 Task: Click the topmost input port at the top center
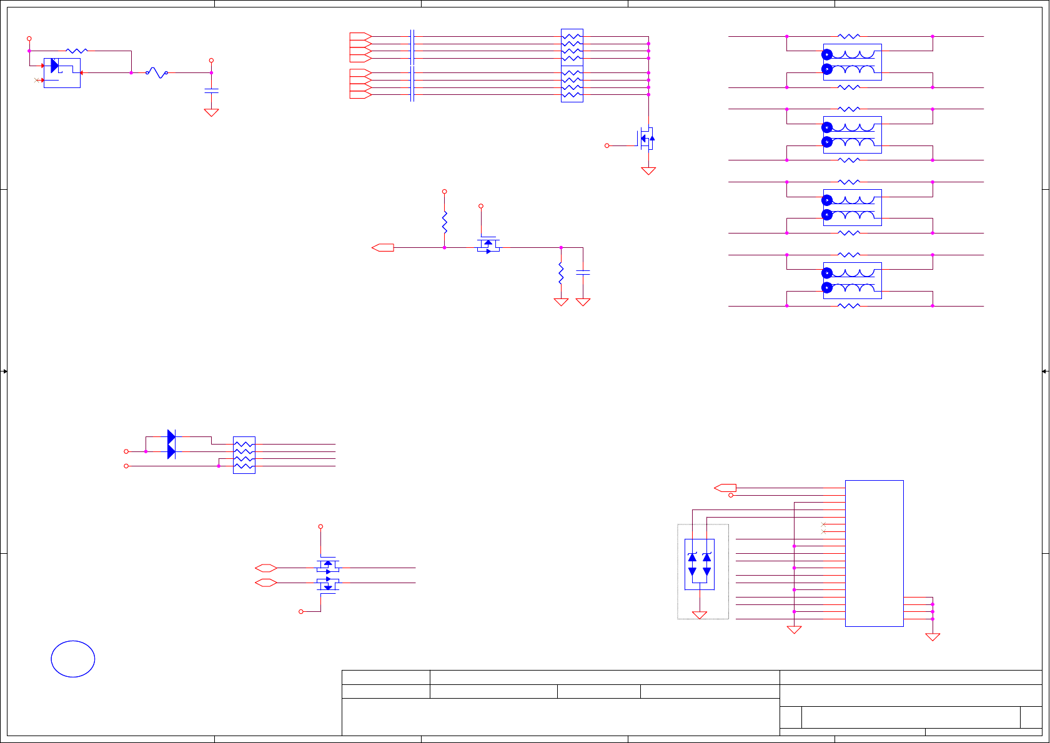(360, 36)
